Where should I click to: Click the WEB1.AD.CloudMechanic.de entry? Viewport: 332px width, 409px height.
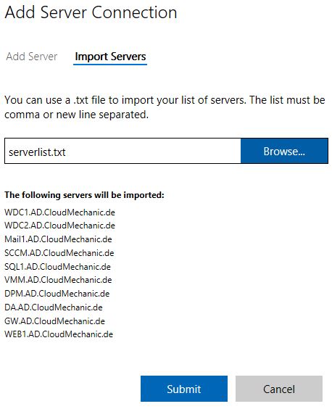click(59, 334)
